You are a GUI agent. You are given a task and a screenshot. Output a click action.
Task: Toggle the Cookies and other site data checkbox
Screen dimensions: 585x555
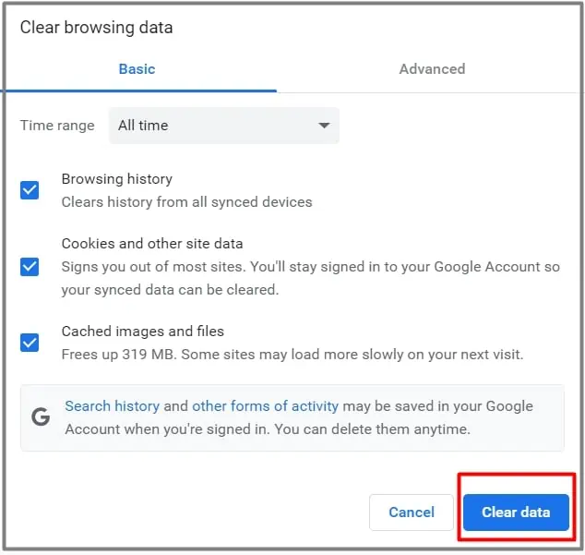click(x=30, y=267)
